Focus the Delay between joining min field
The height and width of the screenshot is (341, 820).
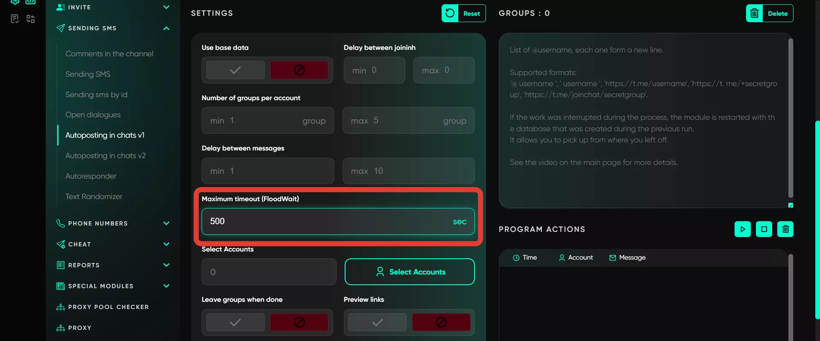[375, 70]
